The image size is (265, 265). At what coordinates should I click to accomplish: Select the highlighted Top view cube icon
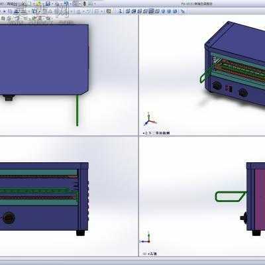click(x=151, y=11)
